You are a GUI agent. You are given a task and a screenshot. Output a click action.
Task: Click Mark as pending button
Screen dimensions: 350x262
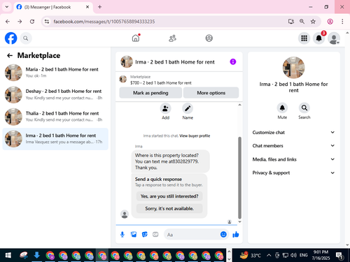(150, 93)
